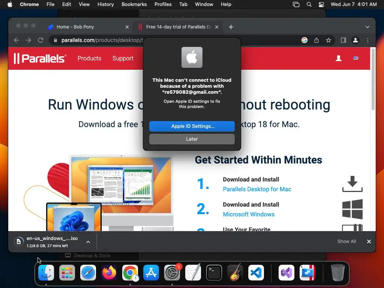The height and width of the screenshot is (288, 384).
Task: Click the Parallels account user icon
Action: tap(339, 58)
